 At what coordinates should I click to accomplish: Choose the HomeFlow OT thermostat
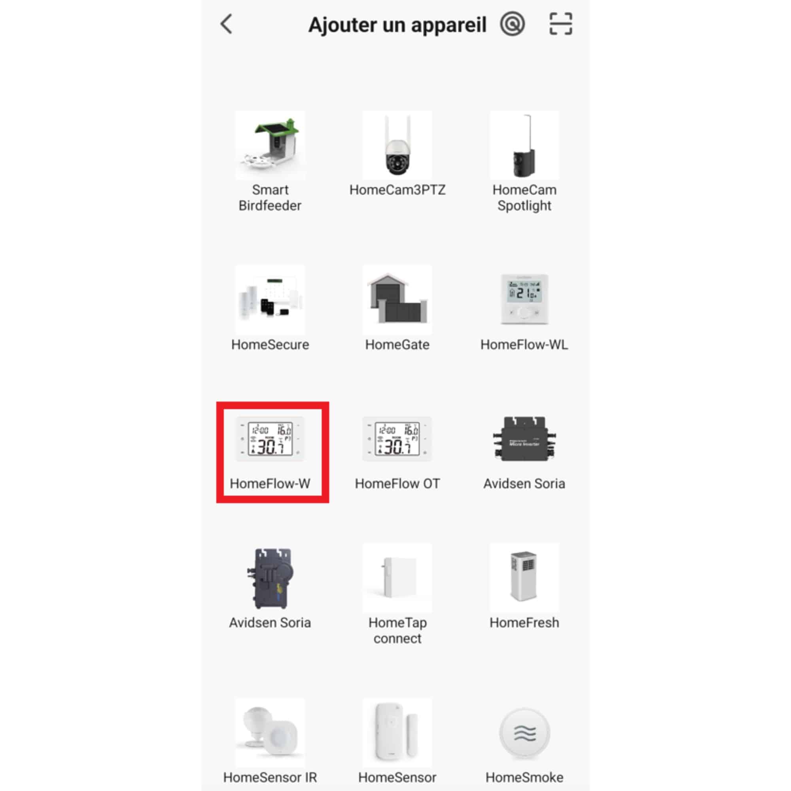point(397,453)
